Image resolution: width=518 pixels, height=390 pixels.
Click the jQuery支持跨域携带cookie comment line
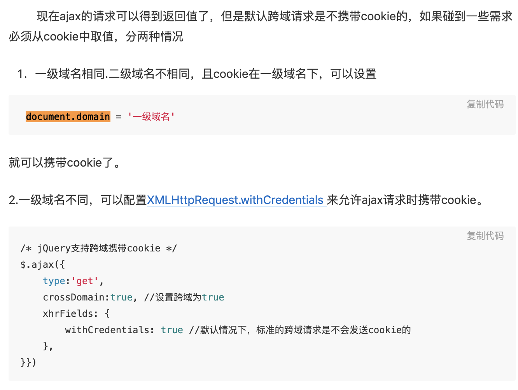[x=99, y=248]
